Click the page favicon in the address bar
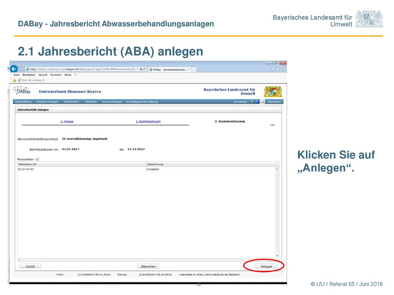This screenshot has height=295, width=394. click(28, 69)
